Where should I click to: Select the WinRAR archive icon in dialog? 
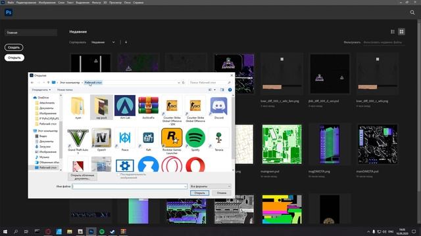[148, 107]
